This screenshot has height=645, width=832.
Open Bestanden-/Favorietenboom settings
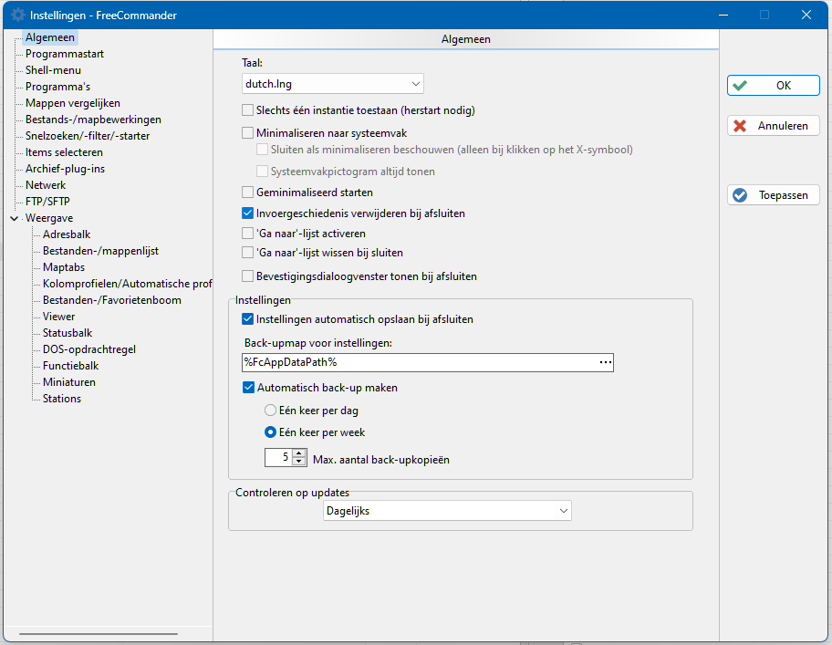click(112, 300)
